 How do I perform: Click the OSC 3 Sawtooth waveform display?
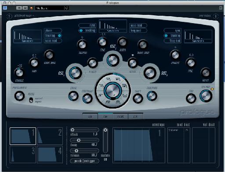[198, 36]
